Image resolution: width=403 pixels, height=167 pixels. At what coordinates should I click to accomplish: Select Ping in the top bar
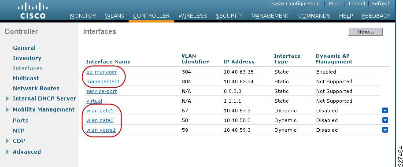(334, 4)
